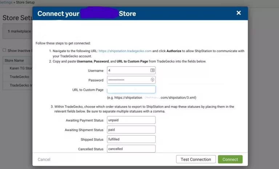Toggle the Show Inactive checkbox in background page
The width and height of the screenshot is (279, 169).
(4, 50)
